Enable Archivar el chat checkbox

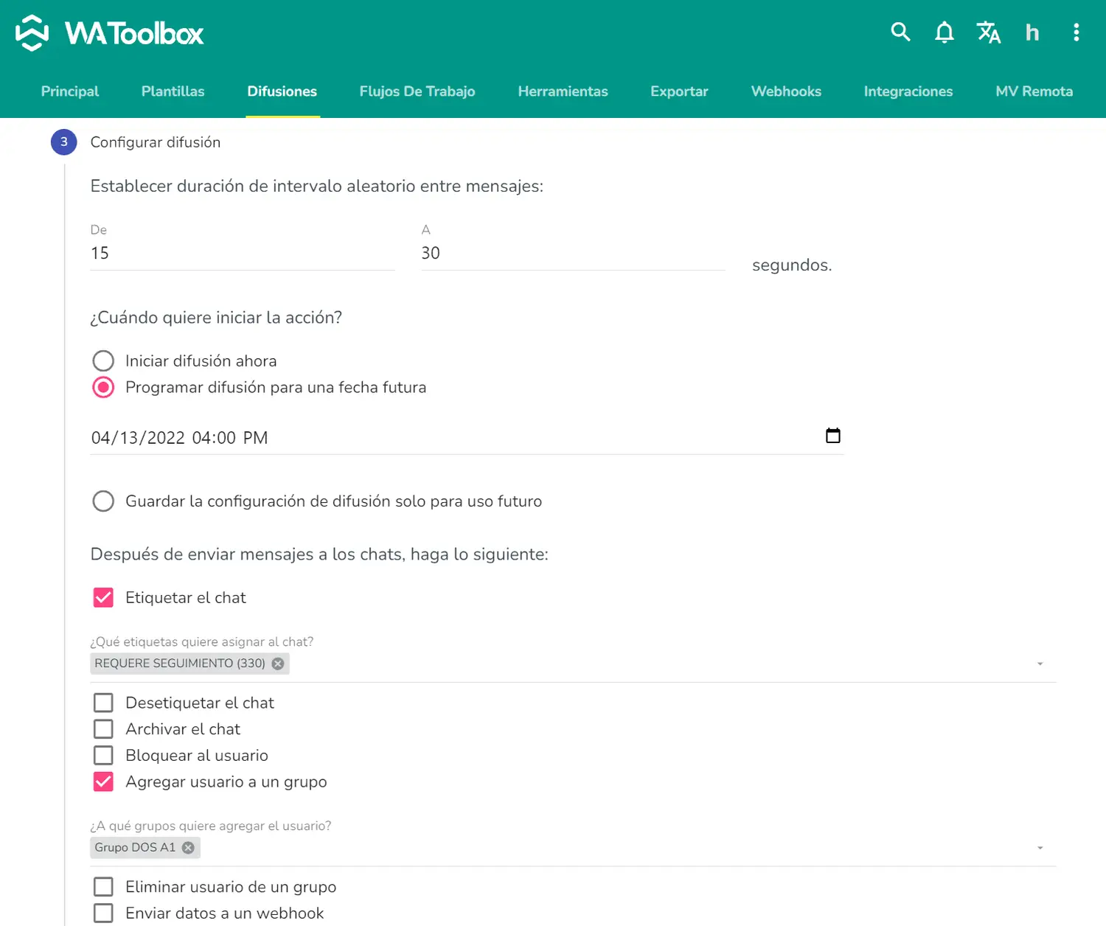point(103,729)
